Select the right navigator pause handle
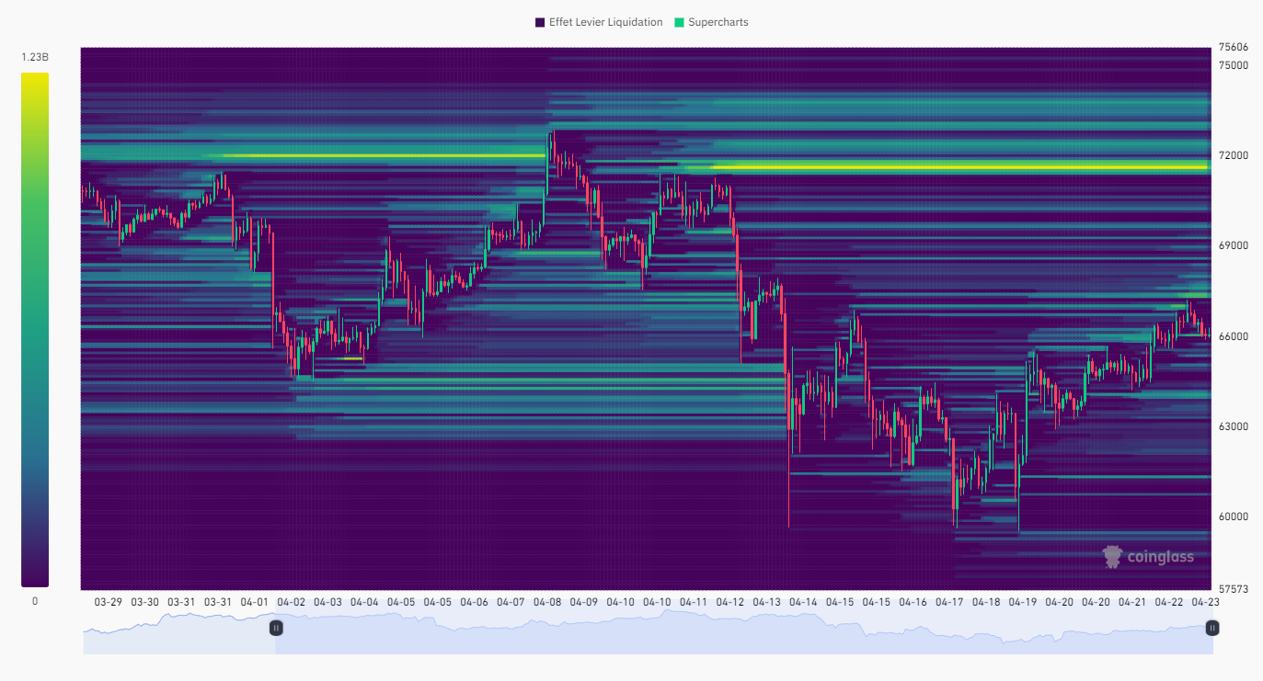 click(x=1211, y=628)
